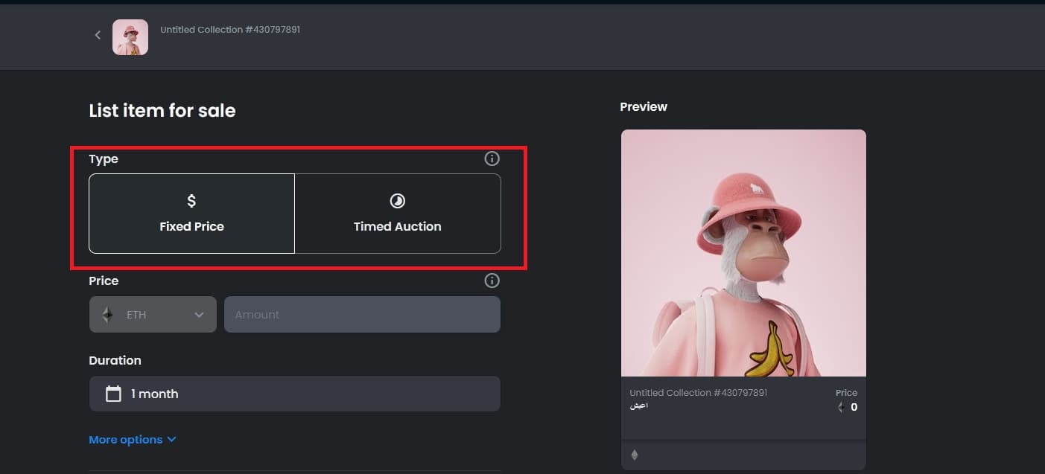Open the ETH currency dropdown

click(x=153, y=315)
